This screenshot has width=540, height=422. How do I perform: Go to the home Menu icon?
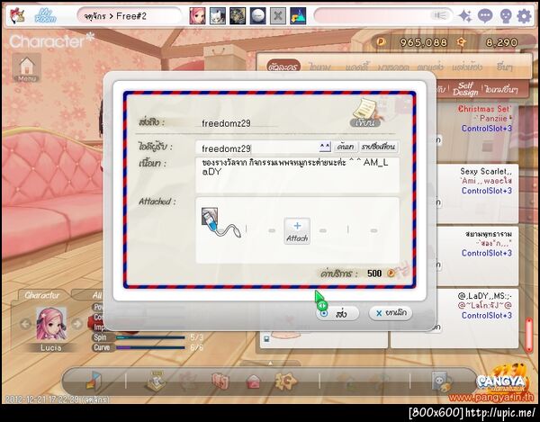point(27,67)
